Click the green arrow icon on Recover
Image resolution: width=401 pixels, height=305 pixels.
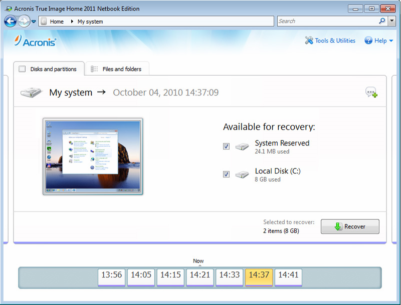(338, 226)
